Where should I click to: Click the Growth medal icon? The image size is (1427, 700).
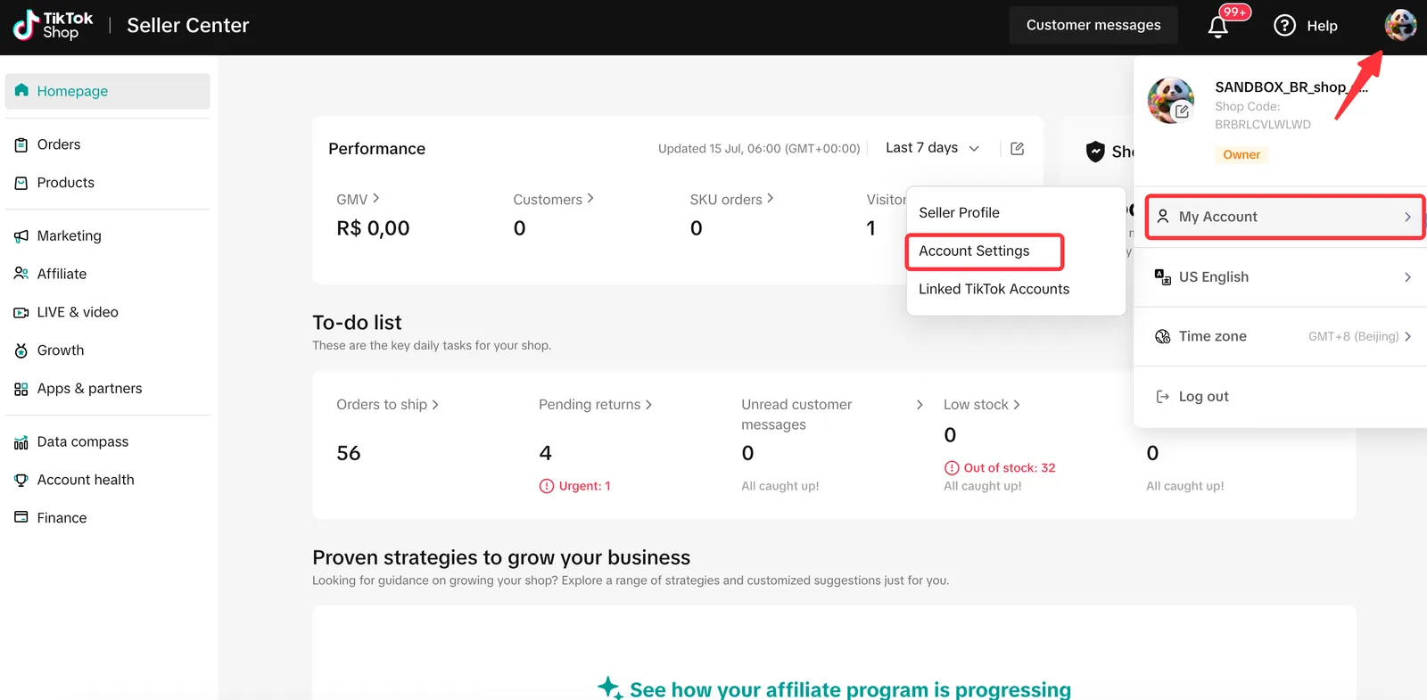pos(21,350)
